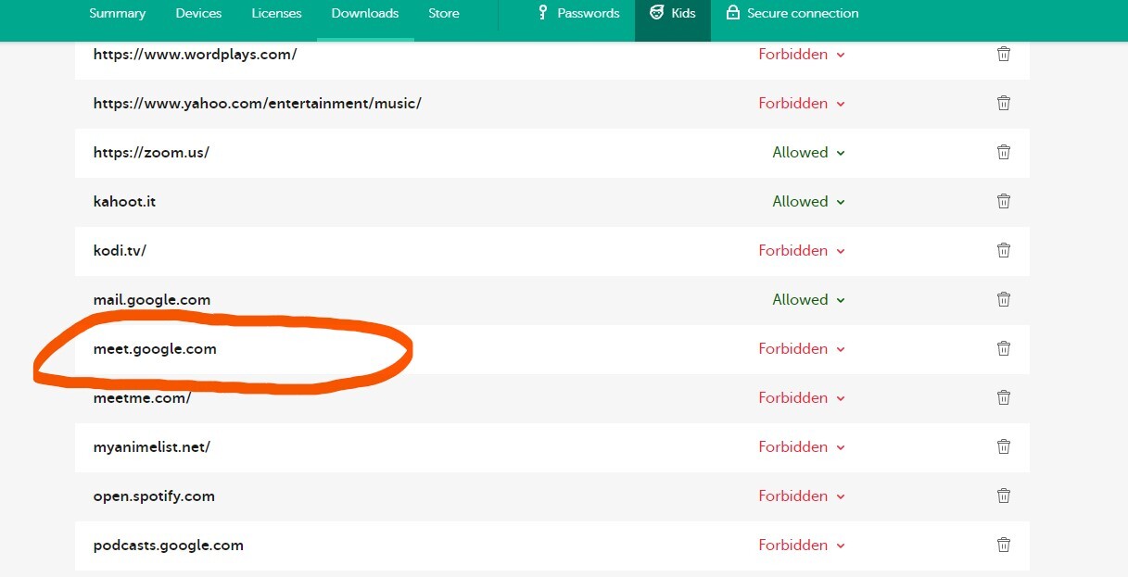Screen dimensions: 1128x577
Task: Change Allowed status for mail.google.com
Action: [809, 299]
